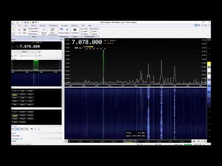Select the highlighted mode button in the Mode panel
The width and height of the screenshot is (222, 166).
click(15, 95)
